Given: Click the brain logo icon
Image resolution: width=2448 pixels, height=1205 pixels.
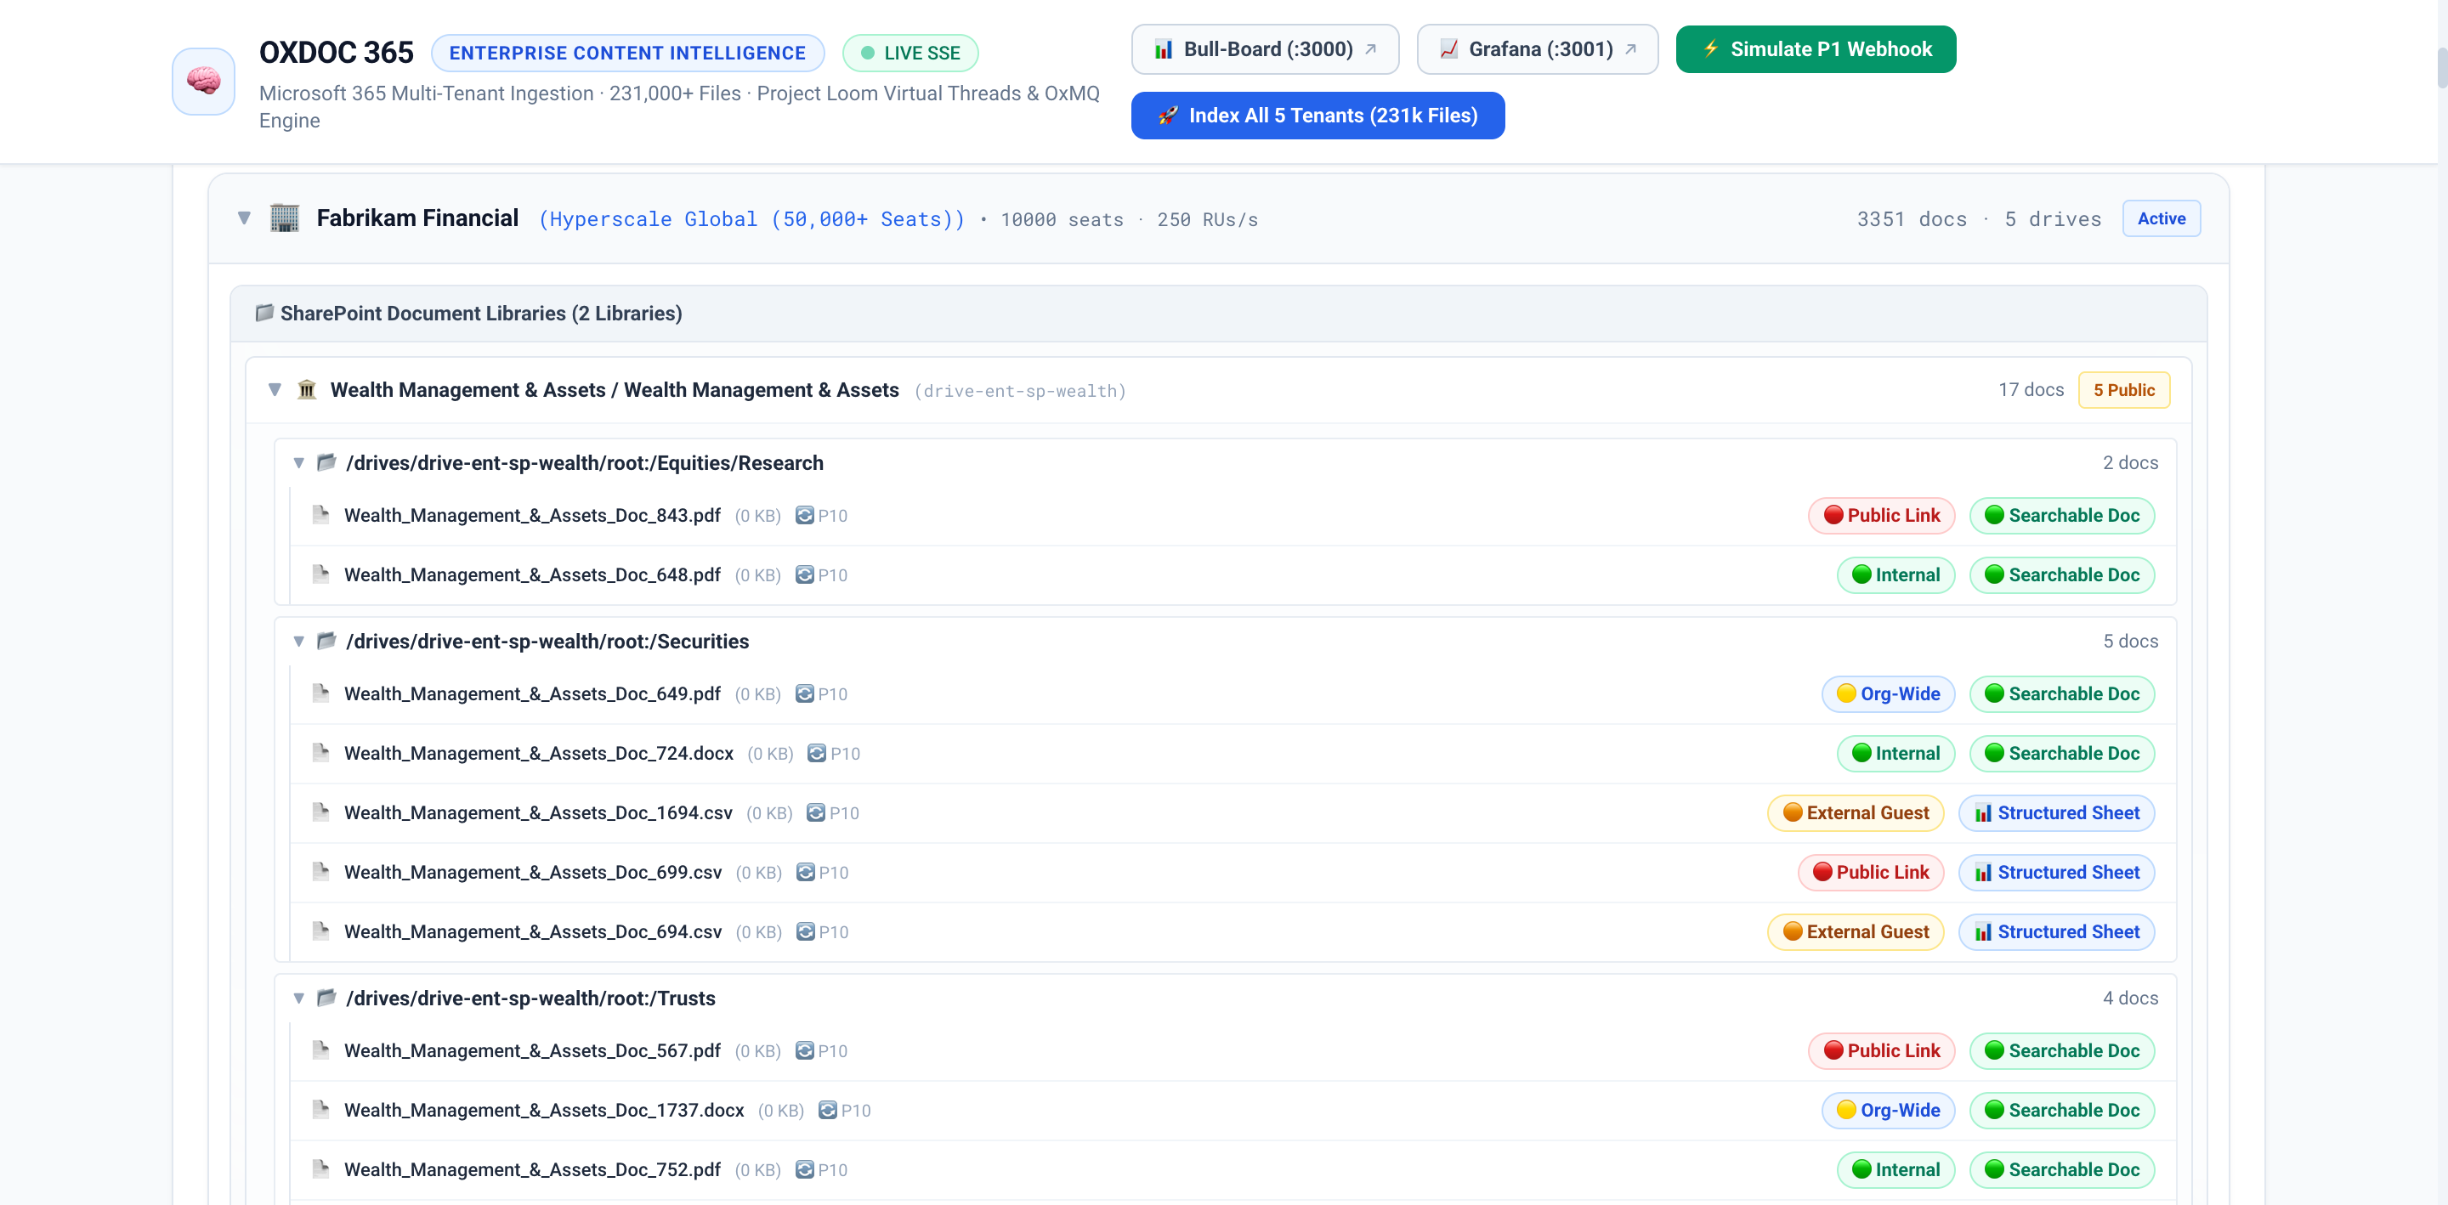Looking at the screenshot, I should point(203,82).
